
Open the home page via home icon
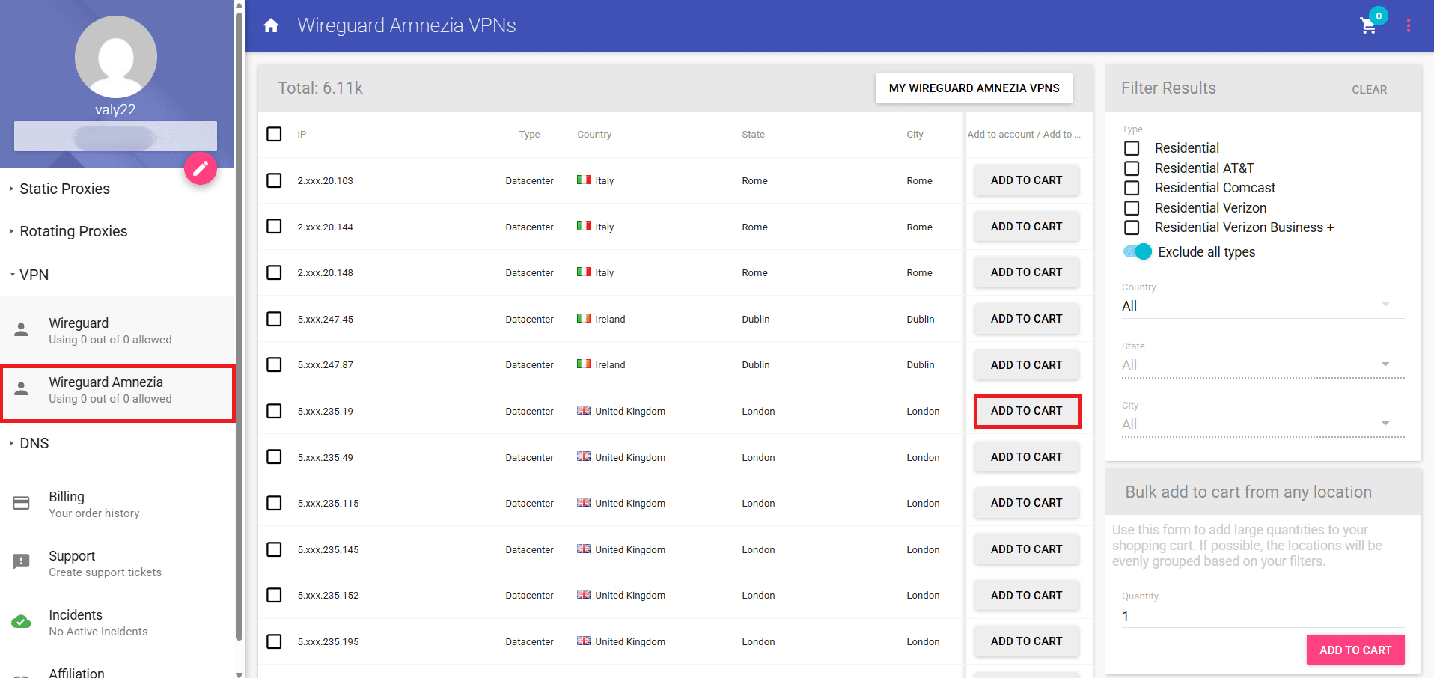(x=270, y=25)
